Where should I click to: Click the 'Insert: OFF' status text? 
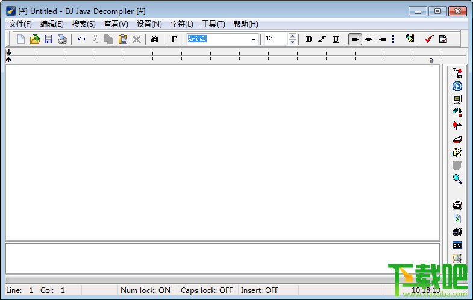click(260, 290)
